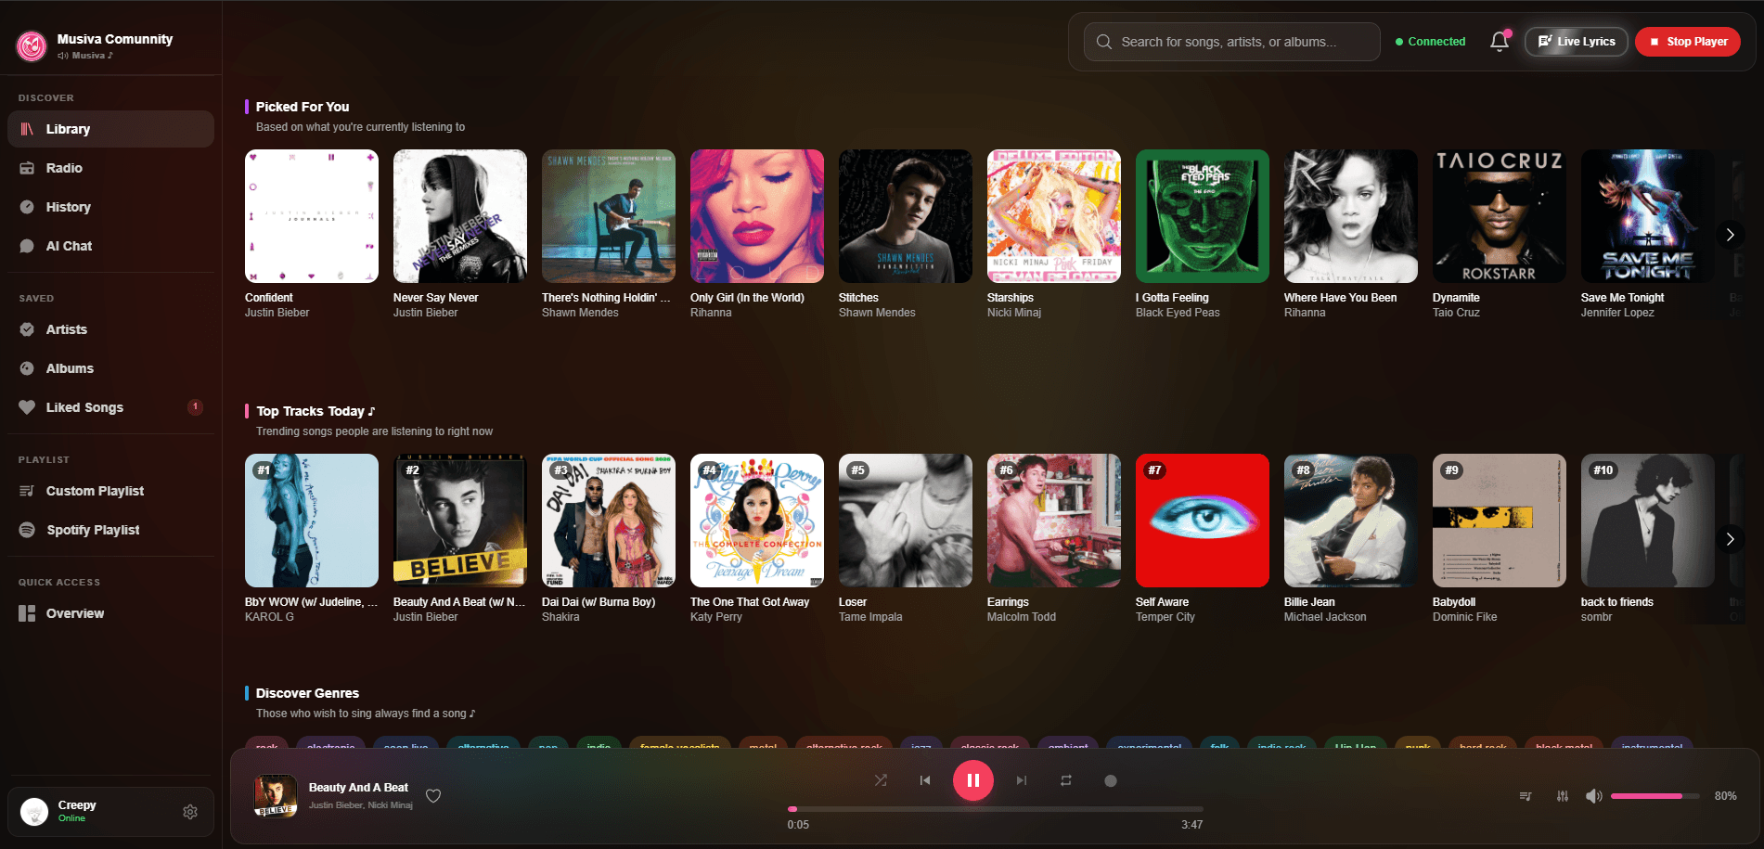Click Katy Perry artist name

pos(716,617)
